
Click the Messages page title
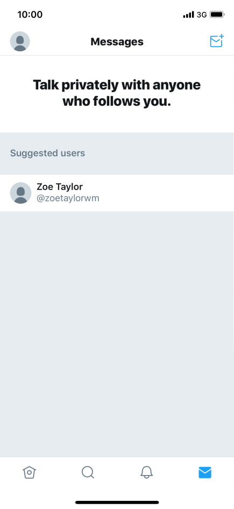pyautogui.click(x=117, y=42)
